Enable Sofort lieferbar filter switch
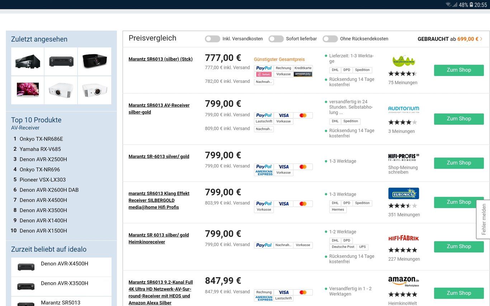Image resolution: width=490 pixels, height=306 pixels. [x=276, y=39]
